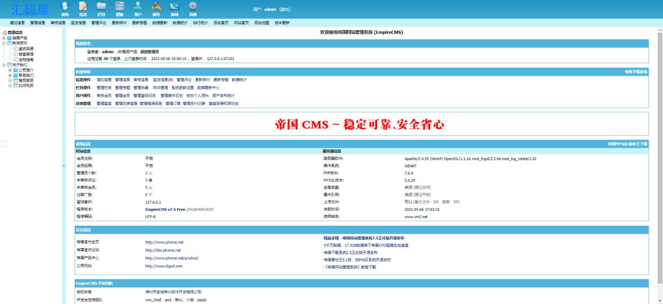Open 用户发布统计 in the quick menu
The width and height of the screenshot is (663, 304).
click(x=223, y=95)
